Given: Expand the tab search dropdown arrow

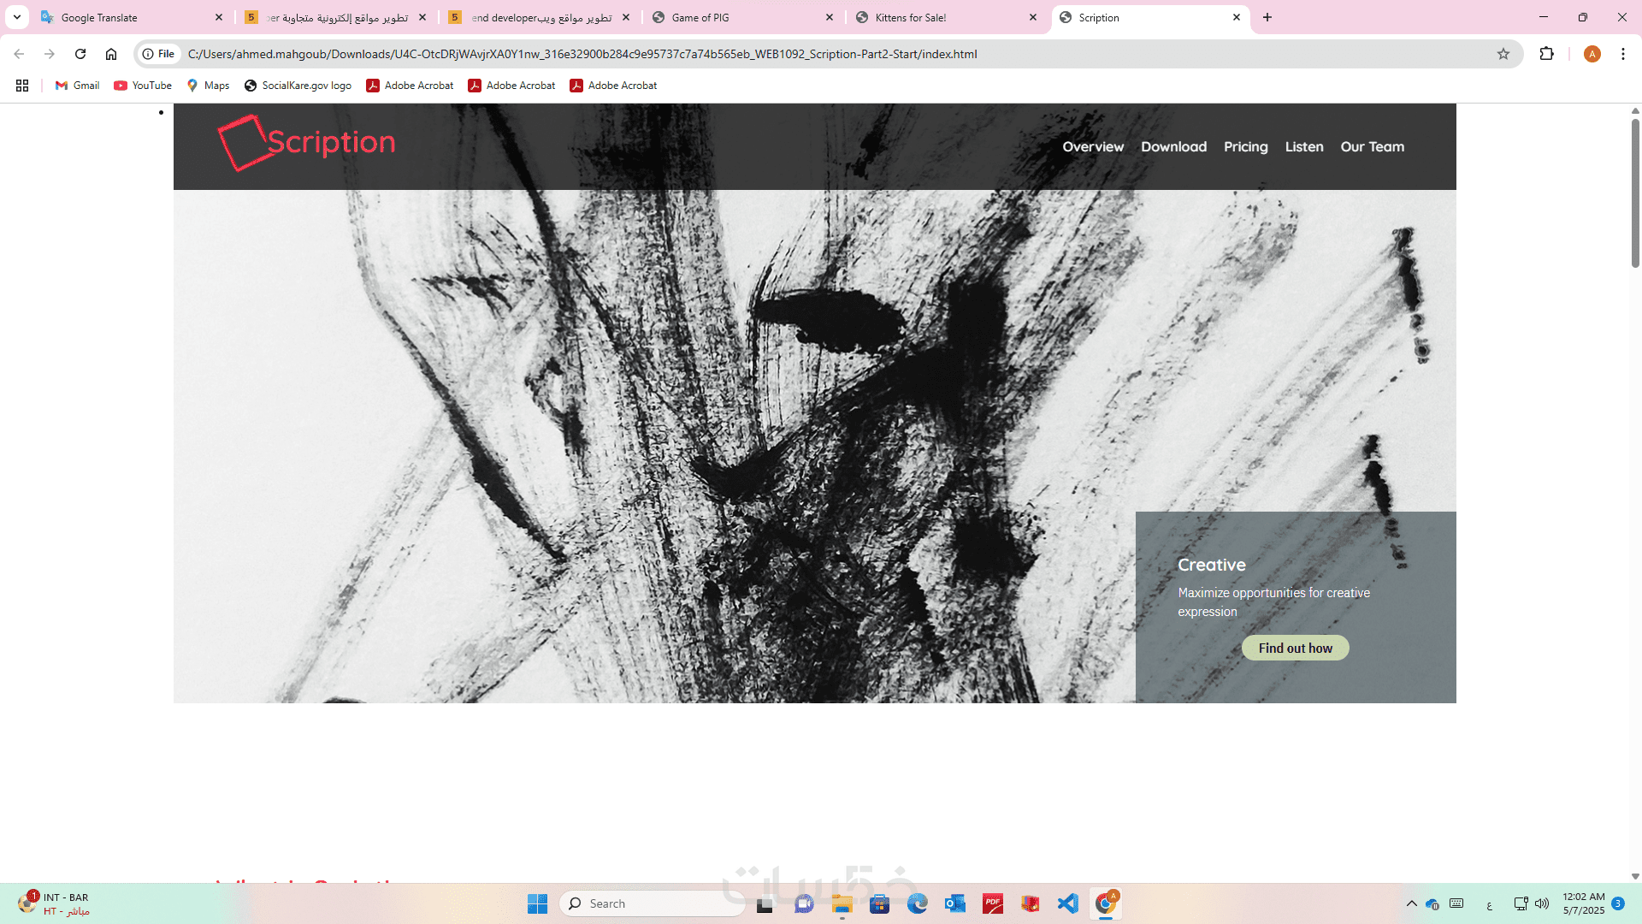Looking at the screenshot, I should tap(16, 17).
